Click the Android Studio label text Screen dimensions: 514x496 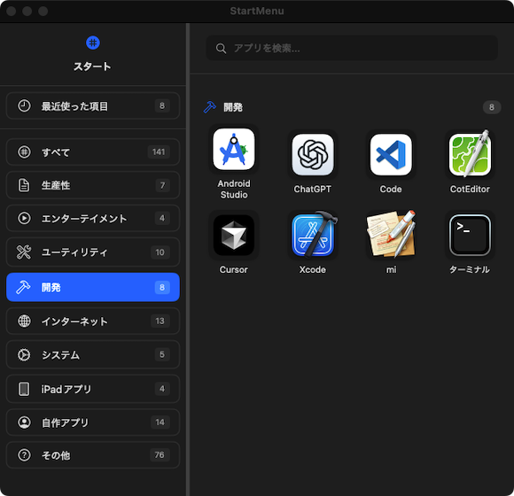click(234, 189)
